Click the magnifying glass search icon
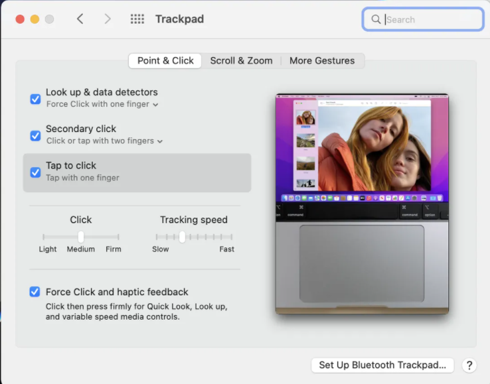This screenshot has height=384, width=490. [x=376, y=19]
